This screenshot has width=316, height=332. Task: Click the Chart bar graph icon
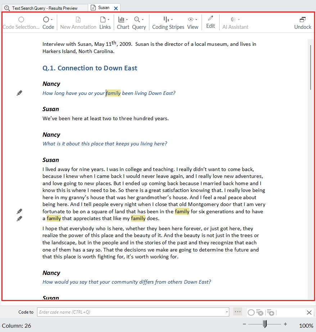coord(121,19)
